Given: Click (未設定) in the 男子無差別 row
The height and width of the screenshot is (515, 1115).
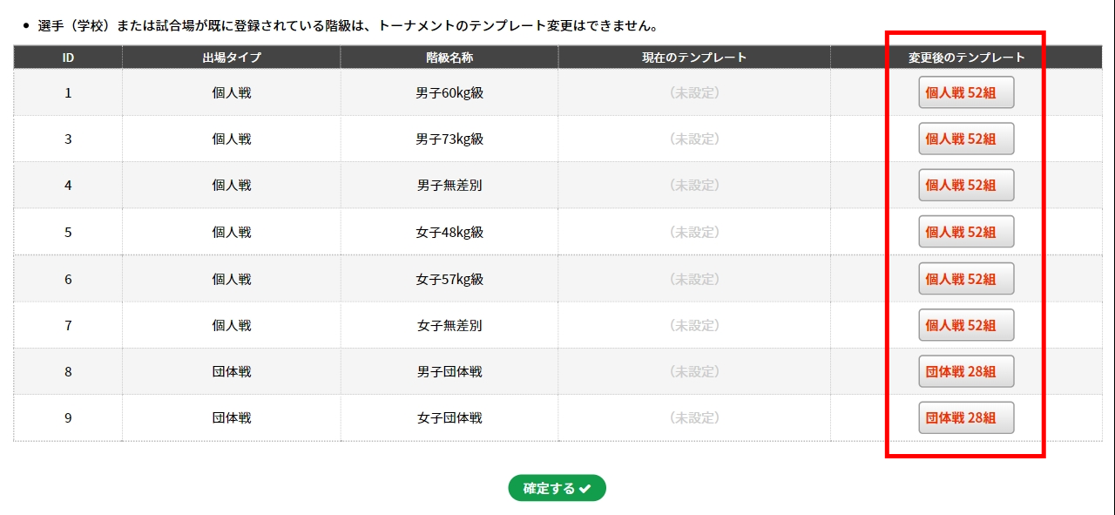Looking at the screenshot, I should [x=694, y=186].
